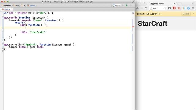Click the StarCraft heading in the browser

153,24
